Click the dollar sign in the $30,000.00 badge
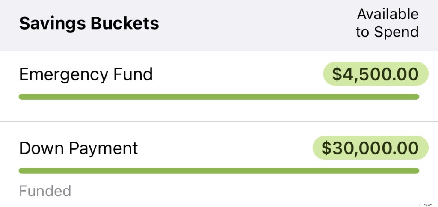The width and height of the screenshot is (438, 207). (x=327, y=148)
